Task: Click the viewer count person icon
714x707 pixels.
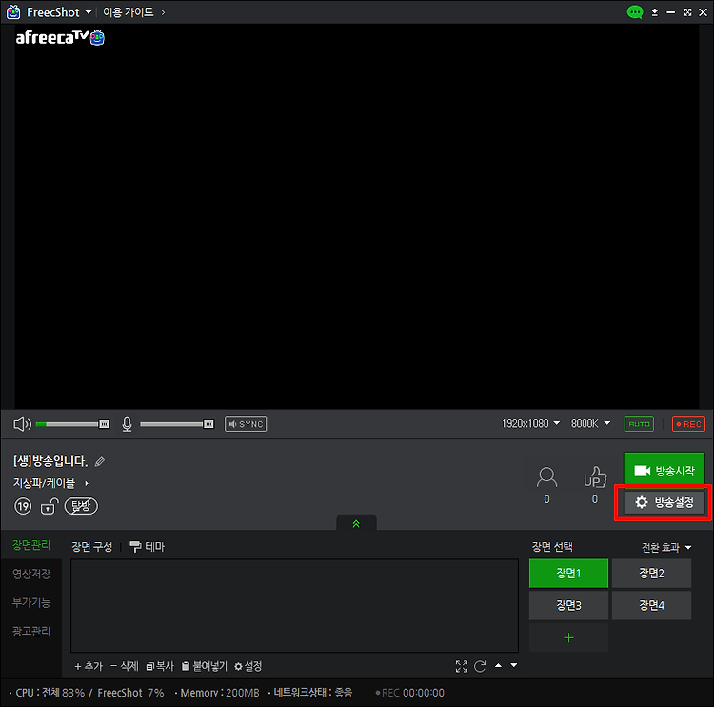Action: point(546,477)
